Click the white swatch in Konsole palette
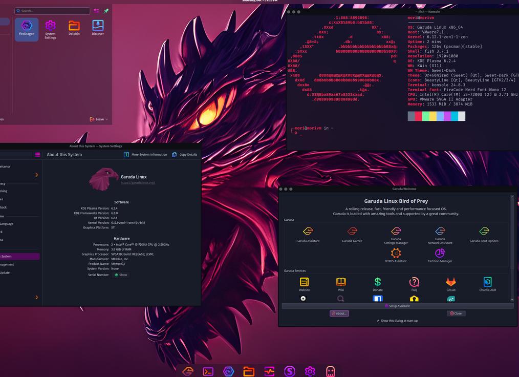 (462, 116)
